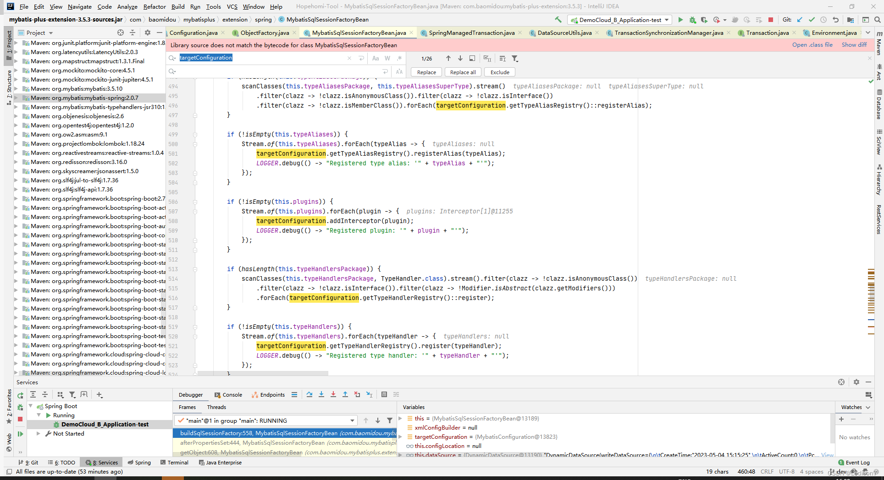Force Step Into with the red arrow
Viewport: 884px width, 480px height.
(x=333, y=394)
